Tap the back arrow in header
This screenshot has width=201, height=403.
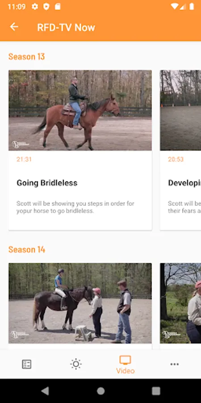click(14, 27)
